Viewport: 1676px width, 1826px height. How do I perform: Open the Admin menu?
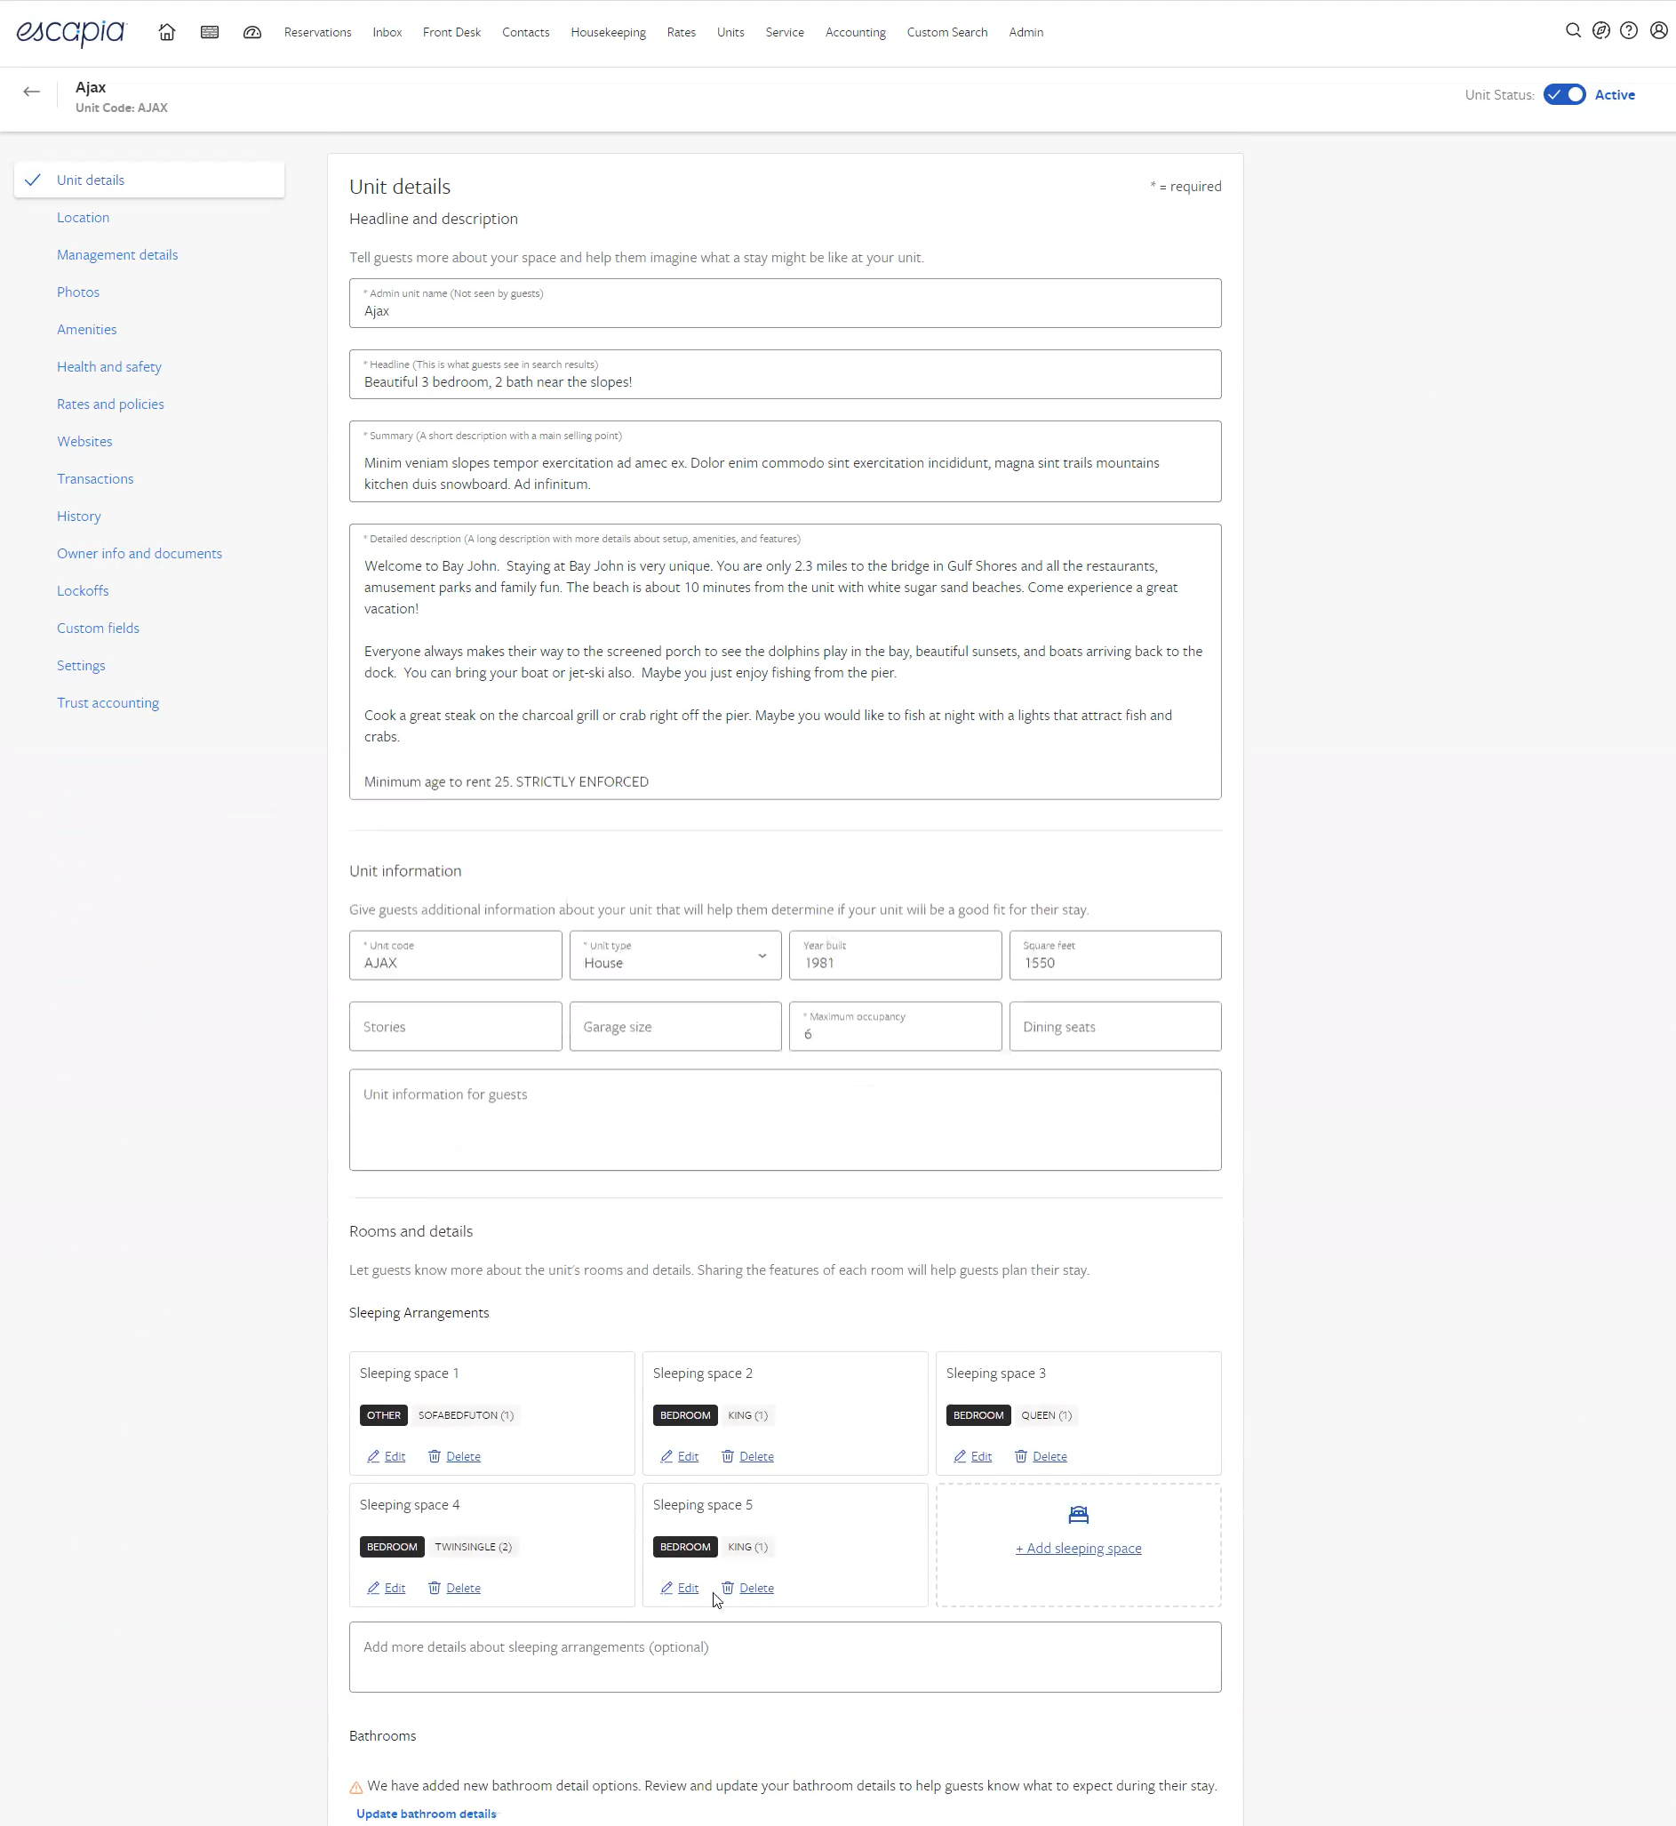[x=1026, y=32]
